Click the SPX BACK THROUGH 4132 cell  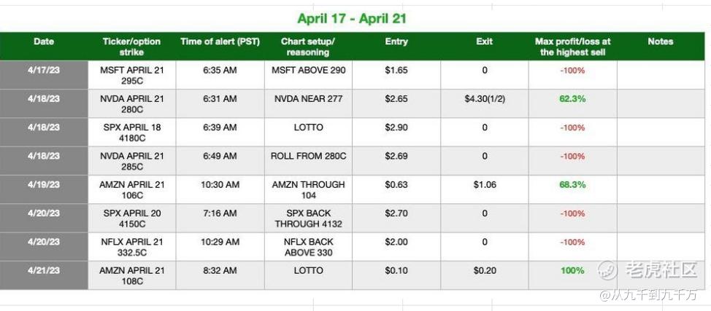308,218
